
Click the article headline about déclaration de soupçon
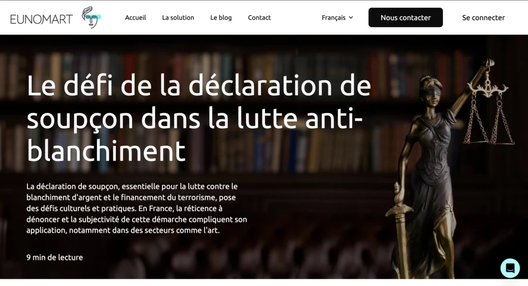pyautogui.click(x=199, y=118)
